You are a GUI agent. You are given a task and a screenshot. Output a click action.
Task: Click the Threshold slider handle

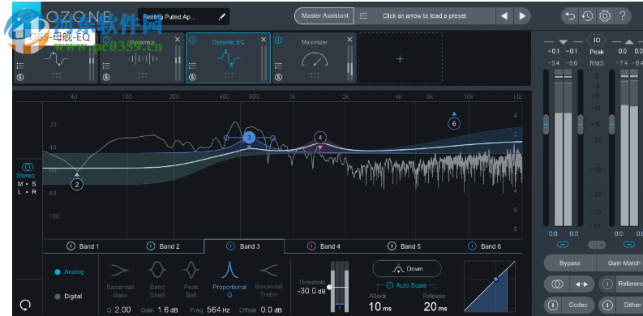tap(329, 287)
